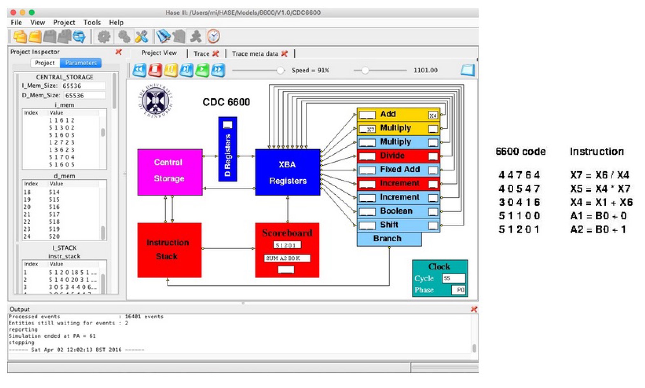Click the Boolean functional unit
The image size is (645, 388).
pos(398,211)
